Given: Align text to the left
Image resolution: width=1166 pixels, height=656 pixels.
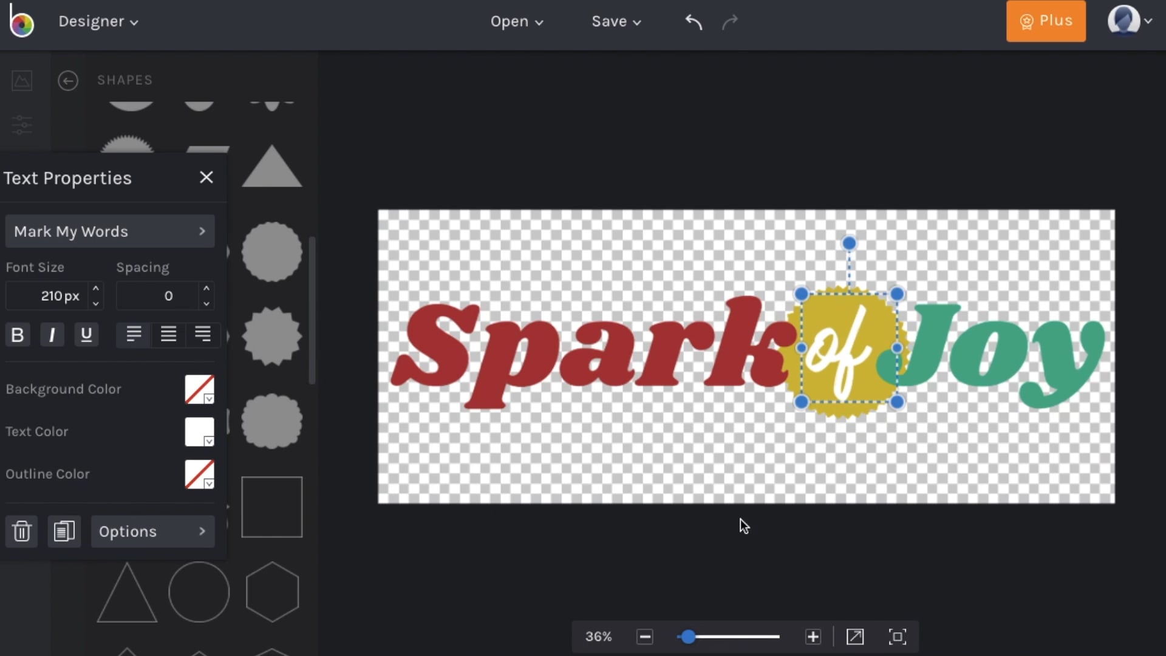Looking at the screenshot, I should pos(134,334).
